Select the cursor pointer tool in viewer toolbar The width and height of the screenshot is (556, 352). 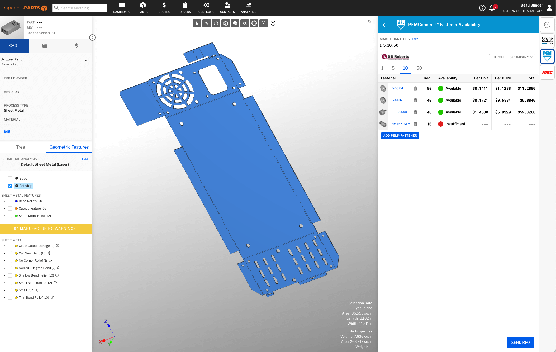[197, 23]
